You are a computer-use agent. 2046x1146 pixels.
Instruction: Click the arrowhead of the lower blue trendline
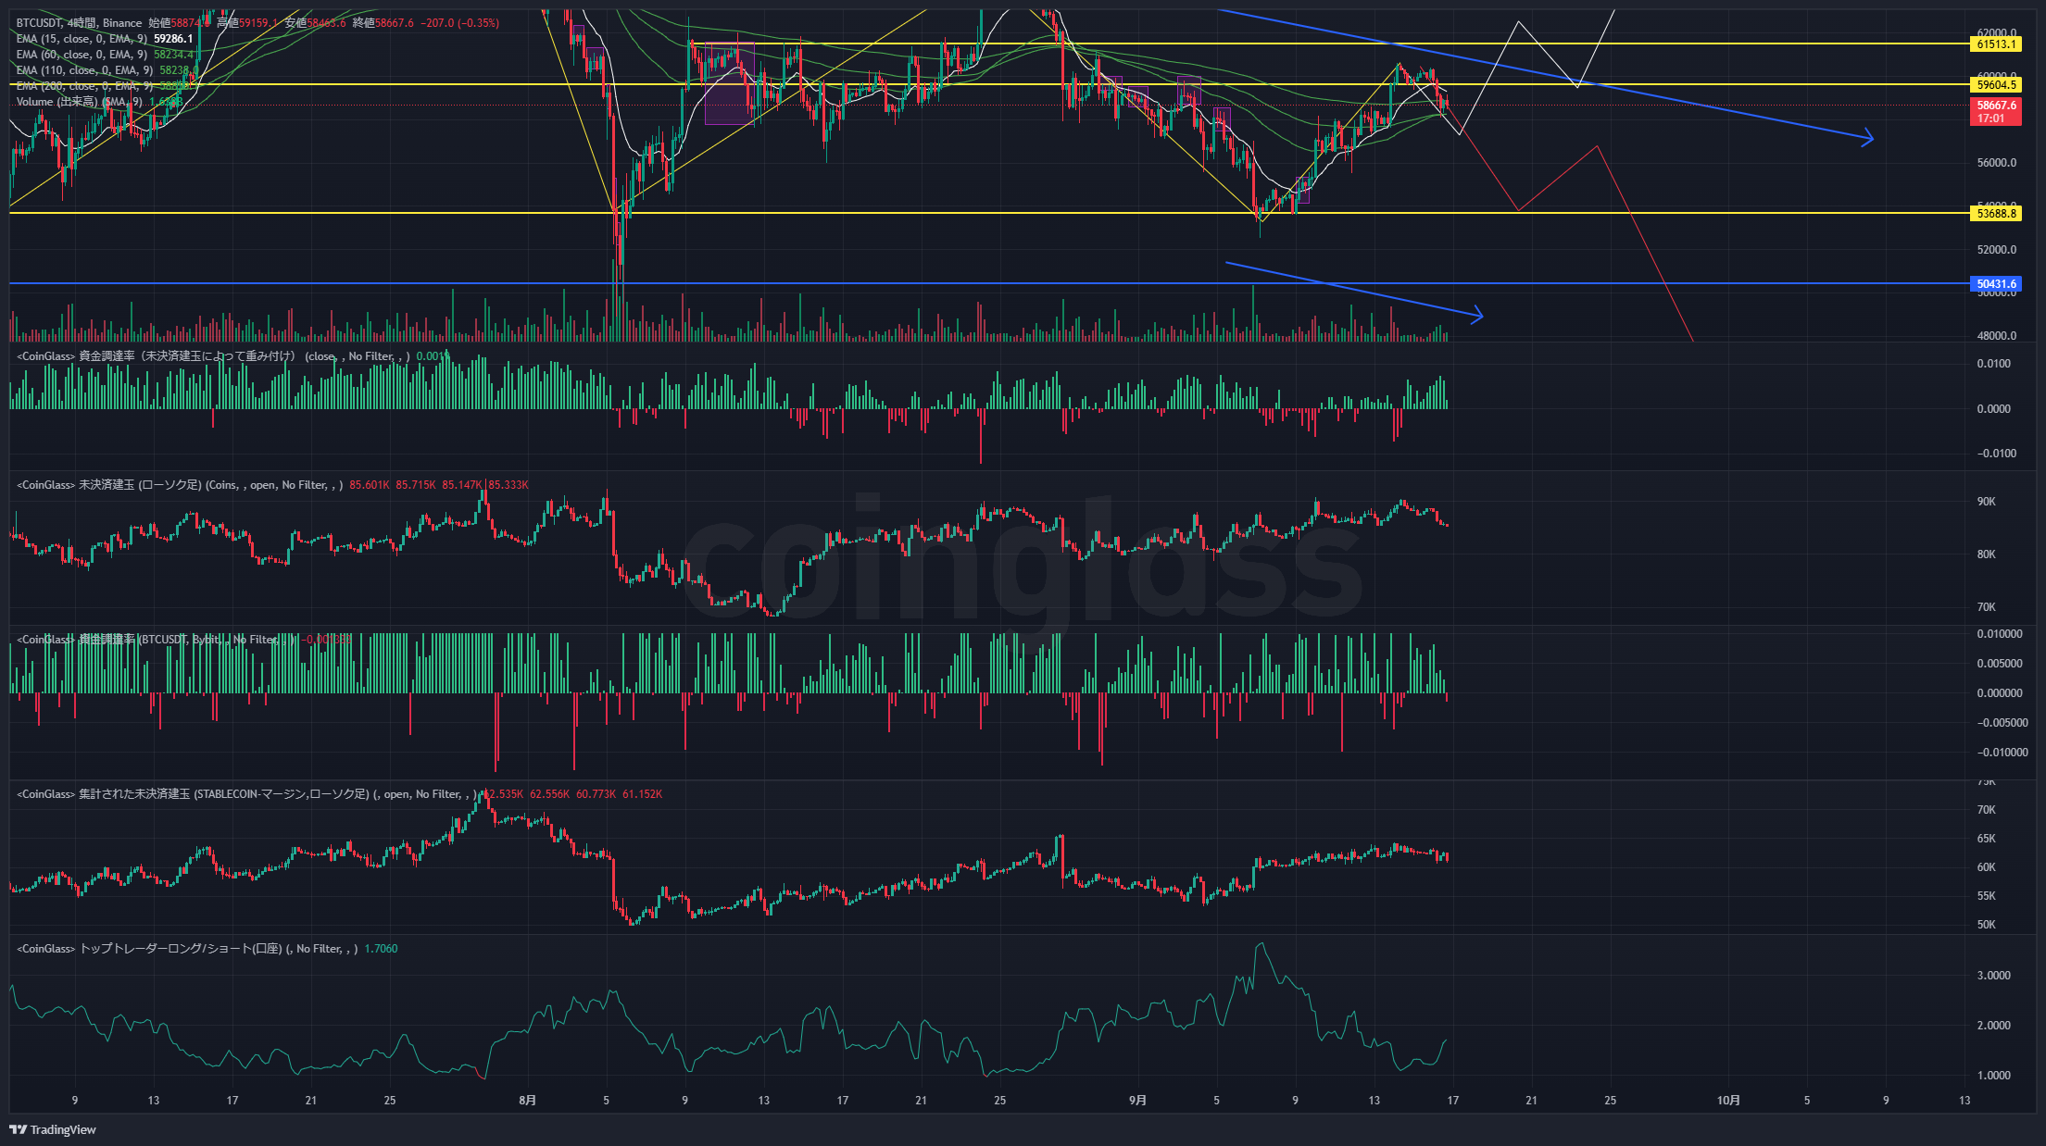point(1479,316)
